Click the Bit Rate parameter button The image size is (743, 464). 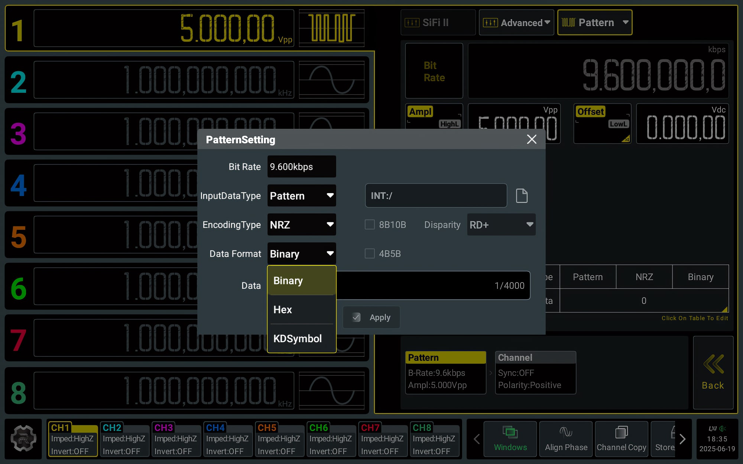(x=434, y=71)
